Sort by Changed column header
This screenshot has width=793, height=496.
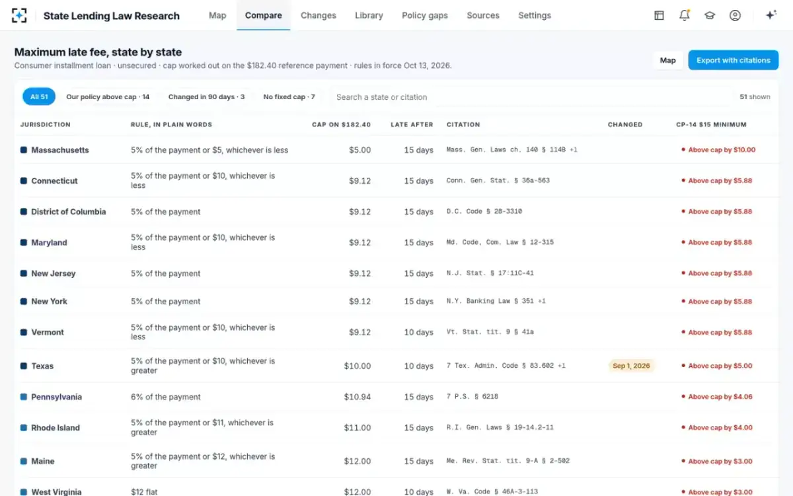[625, 124]
